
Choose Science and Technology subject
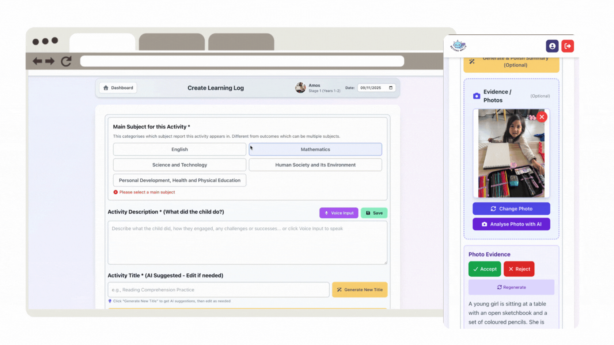coord(179,165)
